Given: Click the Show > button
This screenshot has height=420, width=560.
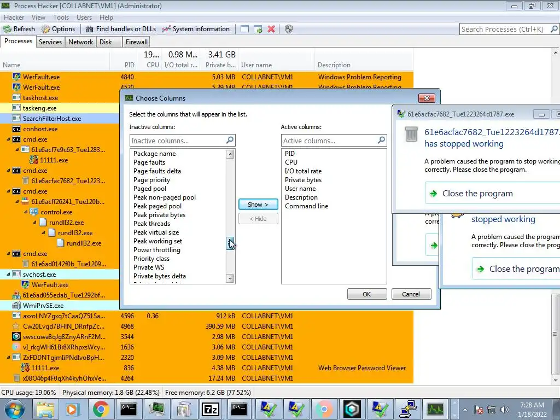Looking at the screenshot, I should [x=258, y=205].
